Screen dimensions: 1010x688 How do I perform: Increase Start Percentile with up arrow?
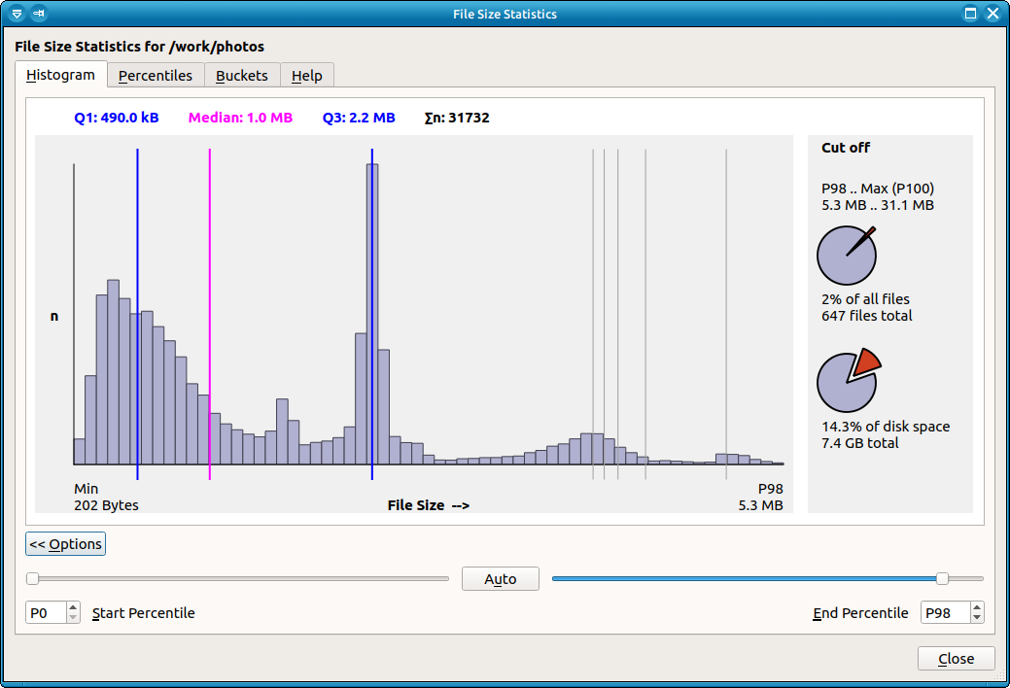coord(74,606)
